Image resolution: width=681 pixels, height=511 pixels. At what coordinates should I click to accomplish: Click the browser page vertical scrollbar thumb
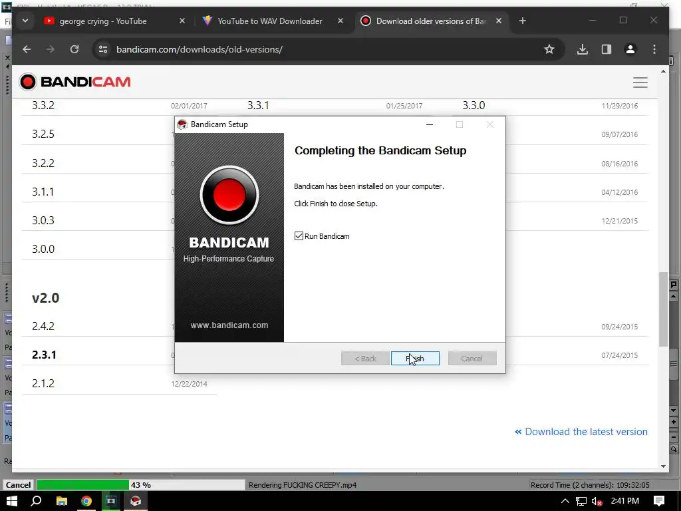pyautogui.click(x=663, y=309)
